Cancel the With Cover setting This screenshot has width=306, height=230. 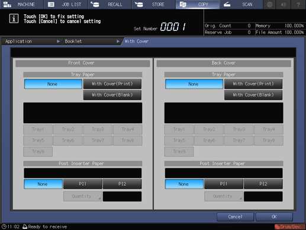point(235,217)
